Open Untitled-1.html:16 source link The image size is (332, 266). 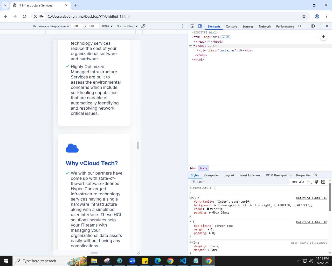tap(312, 198)
